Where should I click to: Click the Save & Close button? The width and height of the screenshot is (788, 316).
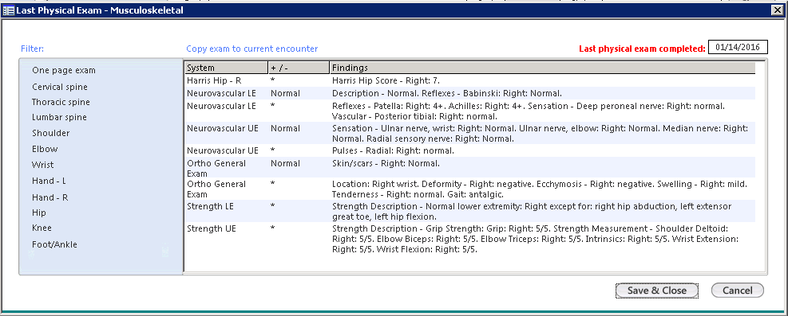coord(657,291)
